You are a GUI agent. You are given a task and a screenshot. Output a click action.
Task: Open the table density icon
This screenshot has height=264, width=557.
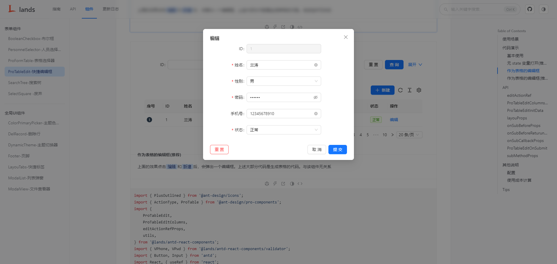point(410,90)
